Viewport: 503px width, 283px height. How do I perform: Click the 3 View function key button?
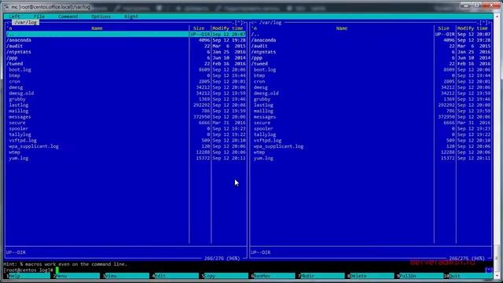tap(126, 276)
